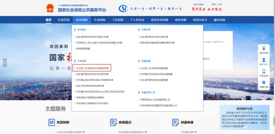Open the 社保查询 nav menu

[x=64, y=20]
